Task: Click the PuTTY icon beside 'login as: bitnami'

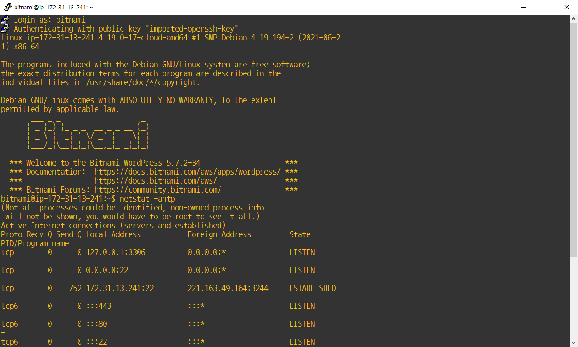Action: 5,20
